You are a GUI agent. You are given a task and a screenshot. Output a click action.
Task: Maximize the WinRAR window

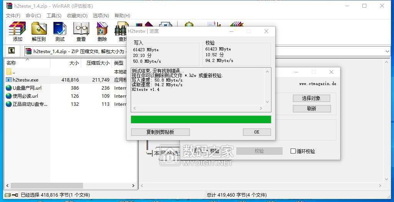(364, 6)
